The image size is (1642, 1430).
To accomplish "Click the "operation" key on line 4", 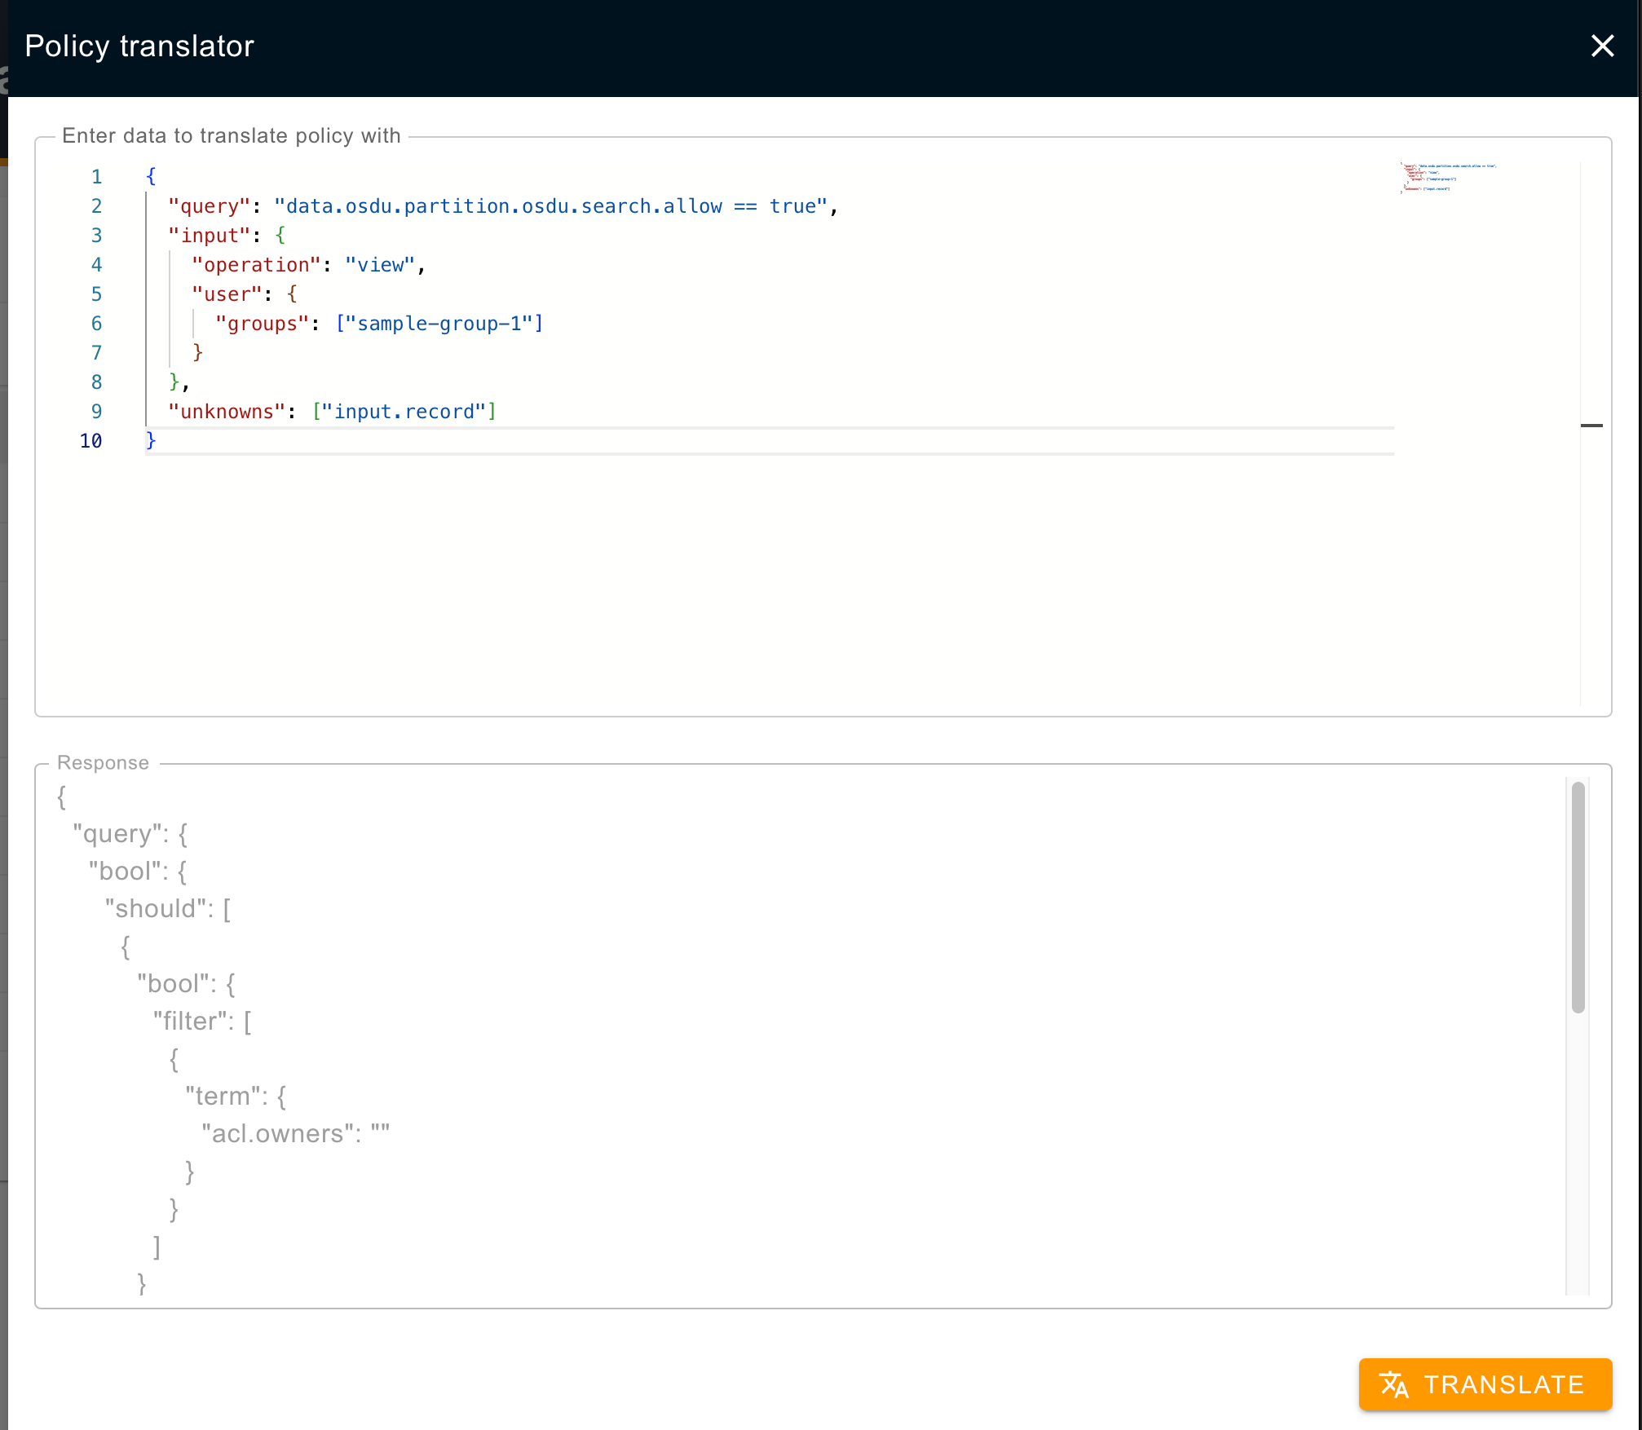I will pyautogui.click(x=256, y=265).
